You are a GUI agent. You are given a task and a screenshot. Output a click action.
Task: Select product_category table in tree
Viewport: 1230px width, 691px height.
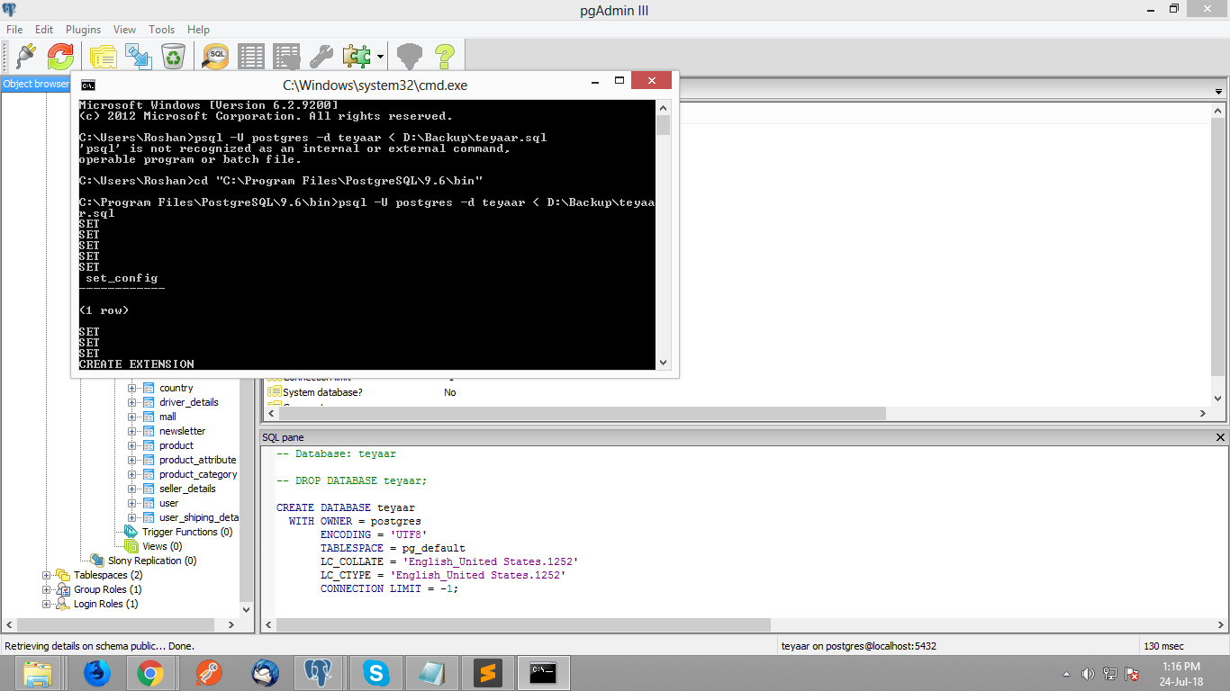tap(198, 474)
